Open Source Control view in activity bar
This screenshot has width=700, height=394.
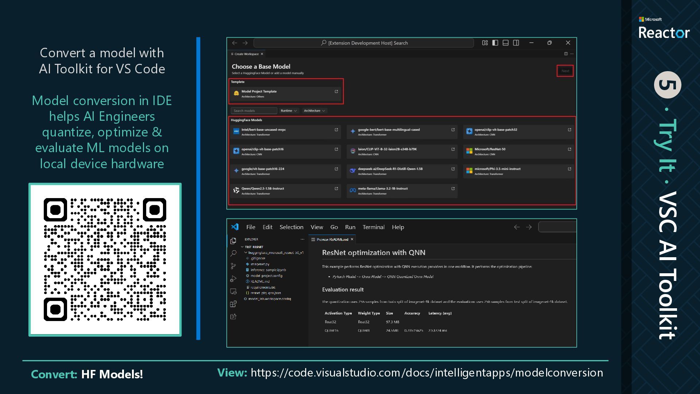233,266
